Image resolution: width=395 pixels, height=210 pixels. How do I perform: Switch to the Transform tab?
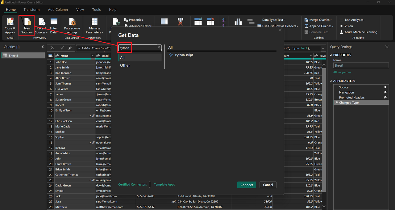pyautogui.click(x=32, y=10)
